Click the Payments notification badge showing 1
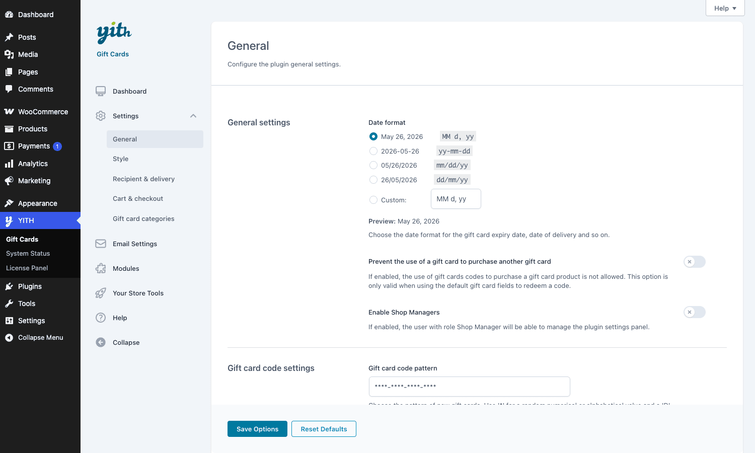Image resolution: width=755 pixels, height=453 pixels. click(x=57, y=146)
